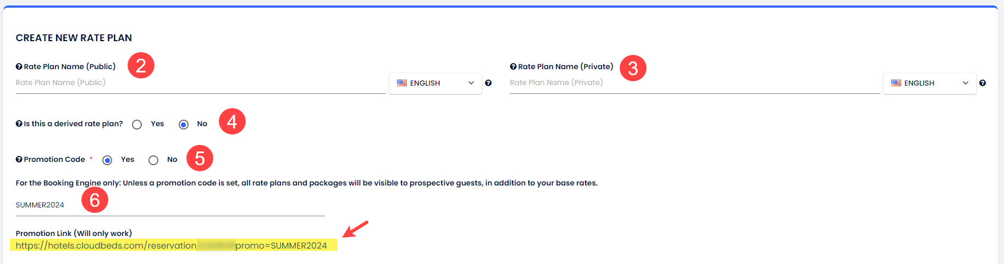Click the Rate Plan Name (Private) text field
This screenshot has height=264, width=1004.
point(694,83)
